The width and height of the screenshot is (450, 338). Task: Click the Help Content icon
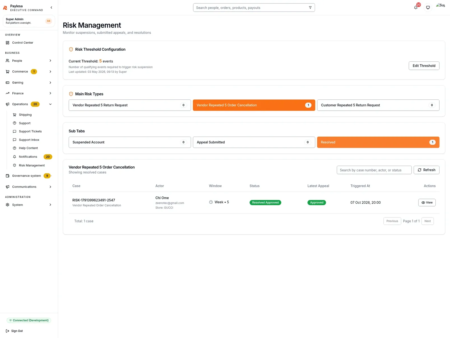(14, 148)
